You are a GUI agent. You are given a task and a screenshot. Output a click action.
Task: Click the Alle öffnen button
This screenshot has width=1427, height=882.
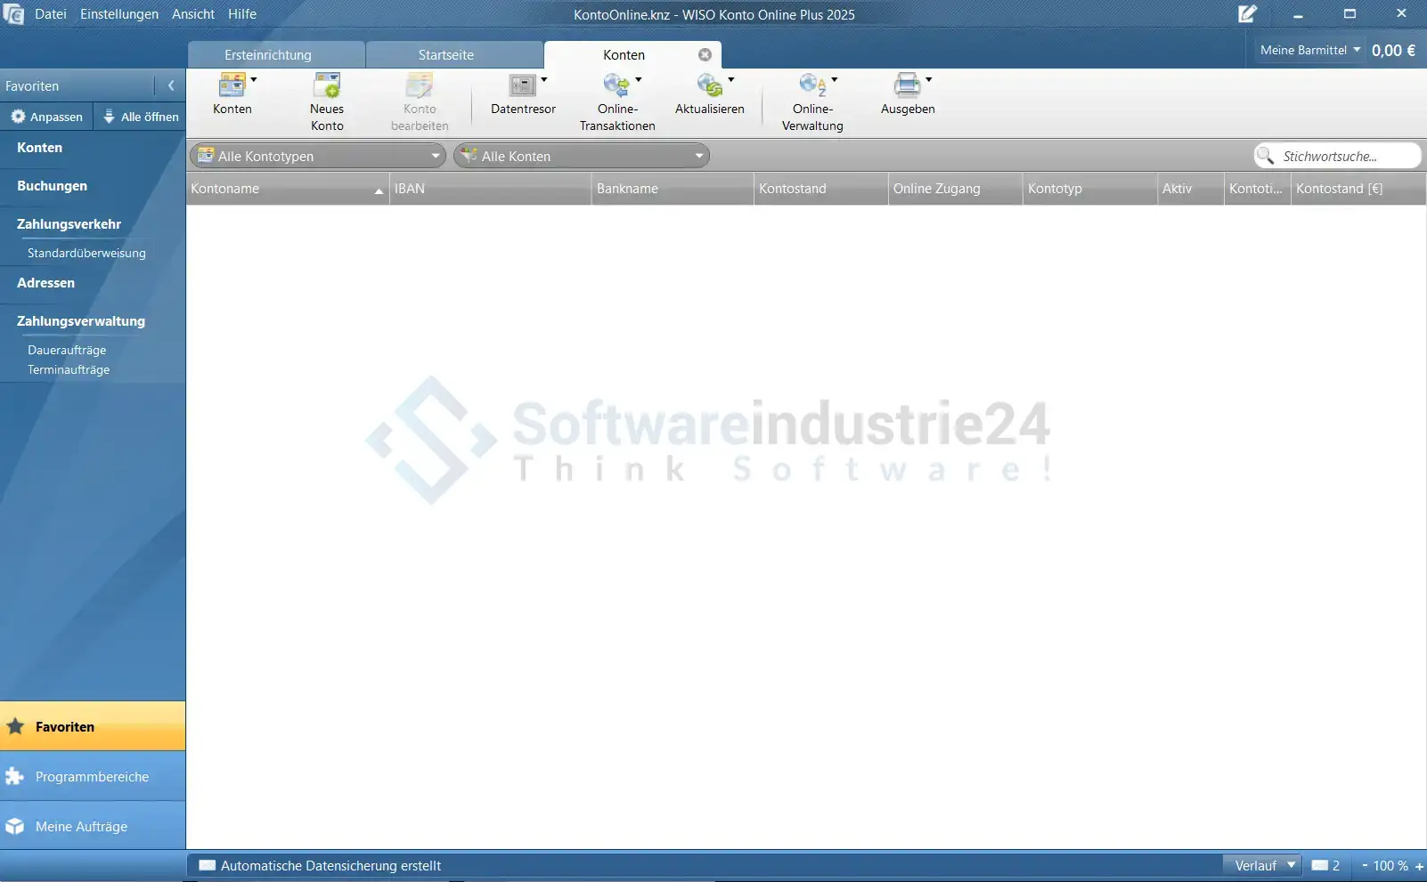coord(141,117)
